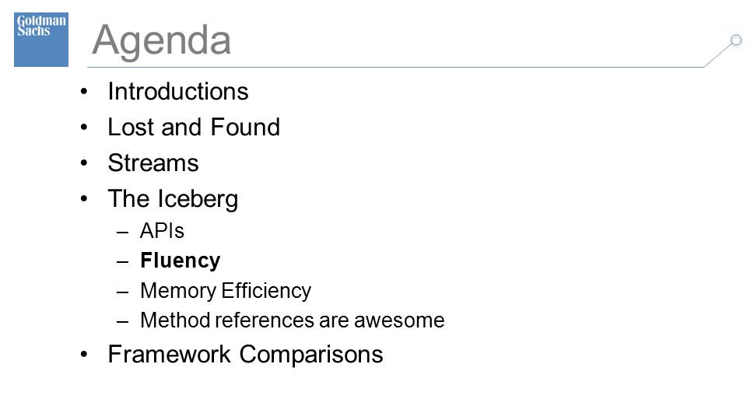
Task: Click the bullet dot beside Streams
Action: (x=84, y=163)
